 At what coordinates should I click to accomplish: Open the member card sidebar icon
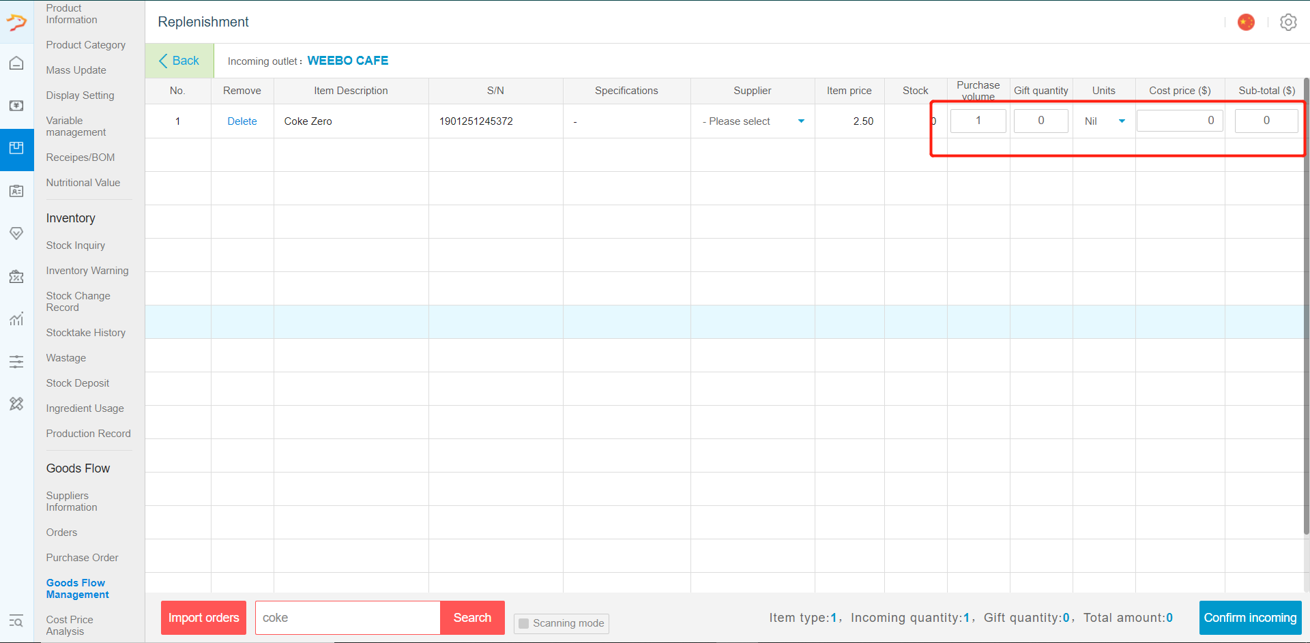pos(16,191)
